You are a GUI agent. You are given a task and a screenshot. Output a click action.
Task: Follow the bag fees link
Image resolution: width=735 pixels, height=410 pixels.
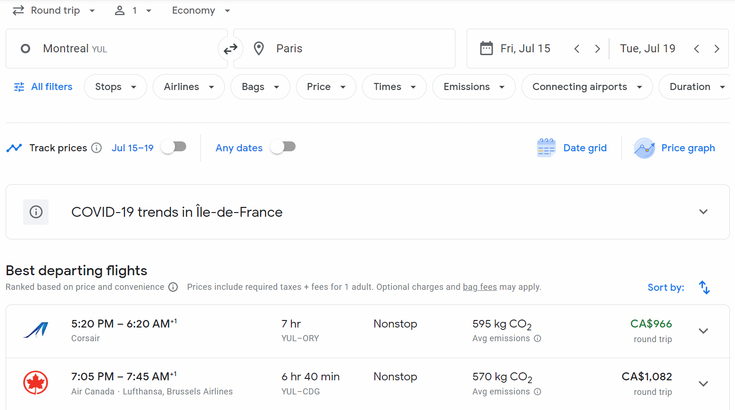(x=479, y=287)
